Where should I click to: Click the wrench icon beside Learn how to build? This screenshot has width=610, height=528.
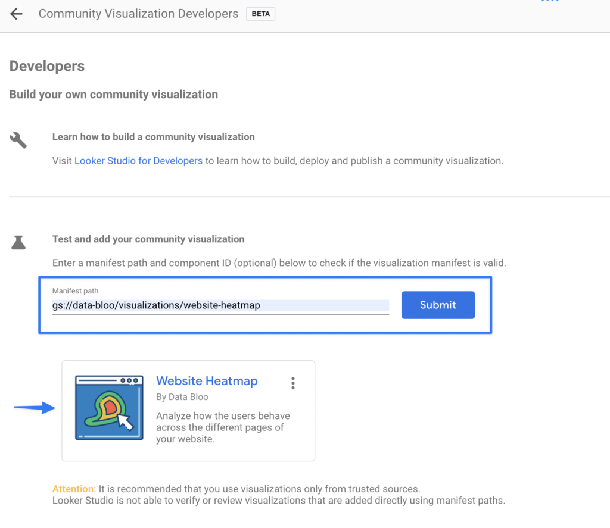(18, 140)
